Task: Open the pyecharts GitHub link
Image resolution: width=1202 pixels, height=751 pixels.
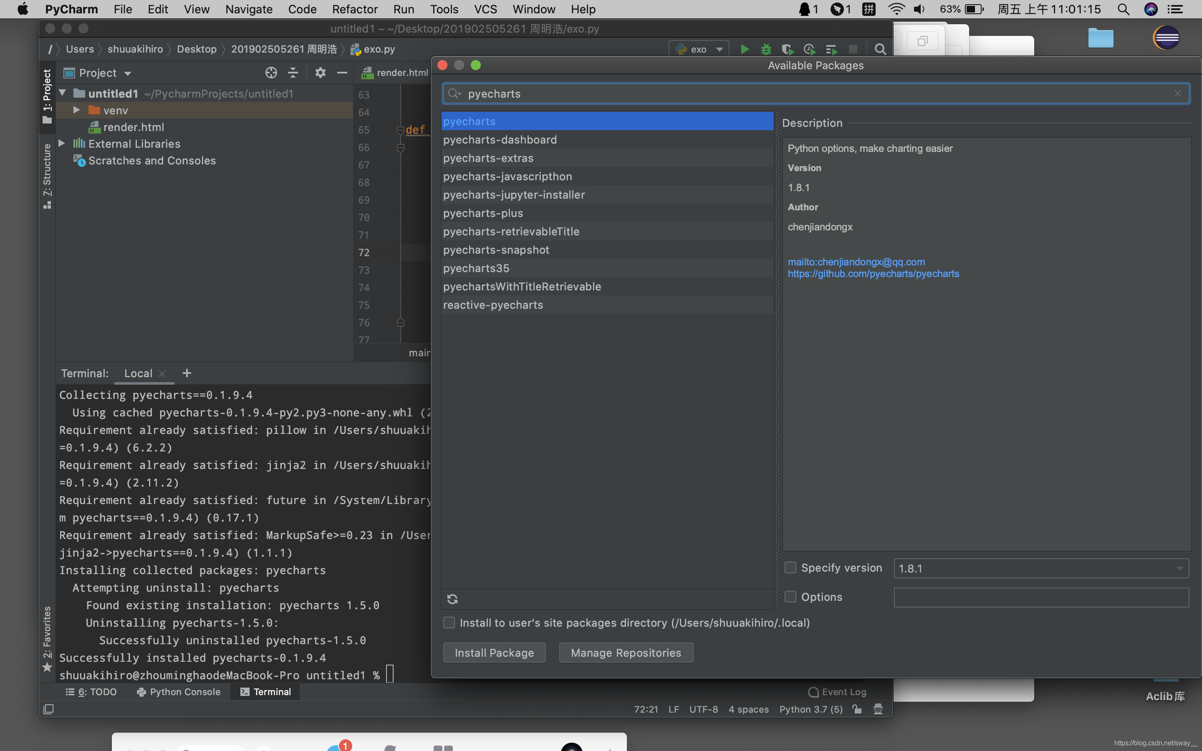Action: tap(873, 274)
